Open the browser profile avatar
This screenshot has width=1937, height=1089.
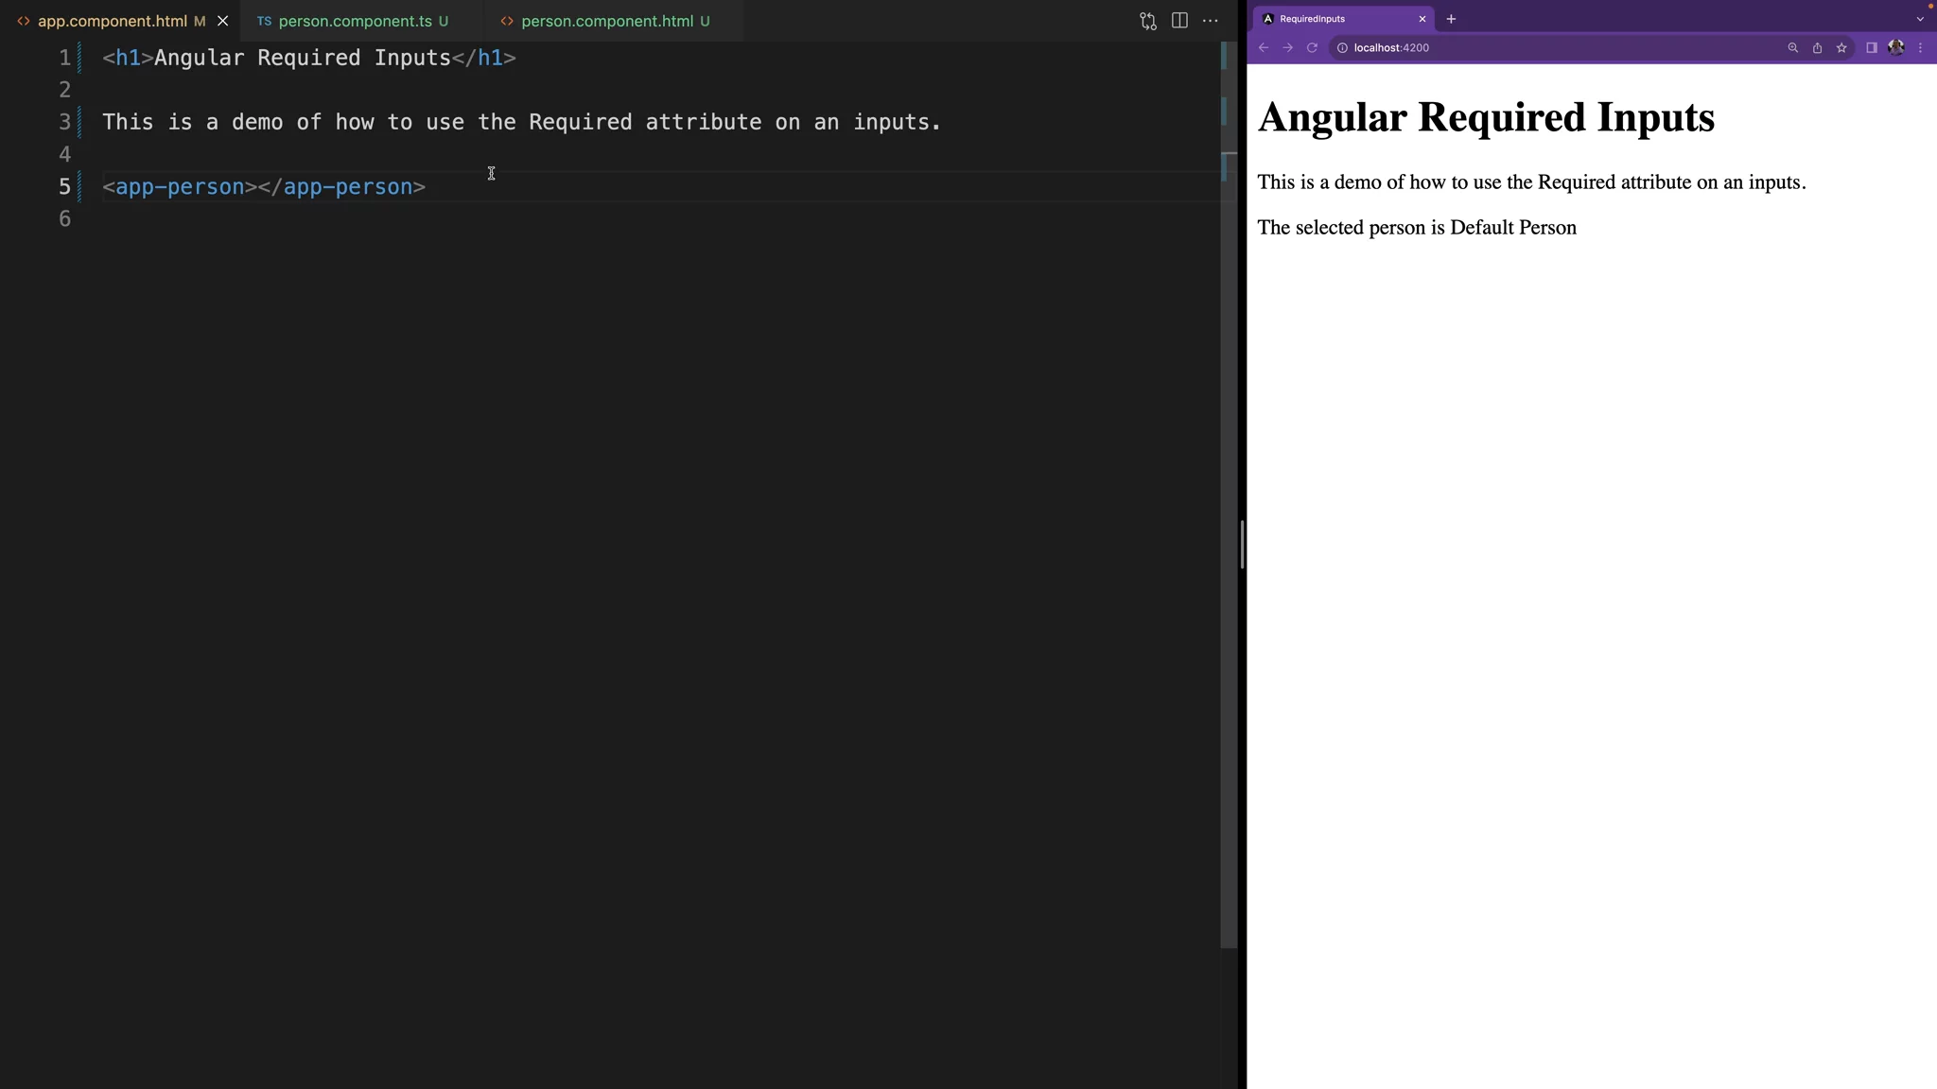pos(1896,47)
